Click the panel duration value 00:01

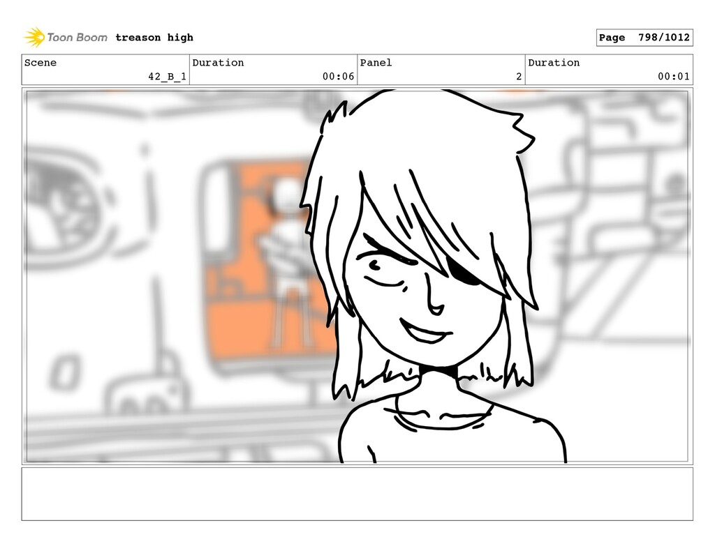pos(674,77)
